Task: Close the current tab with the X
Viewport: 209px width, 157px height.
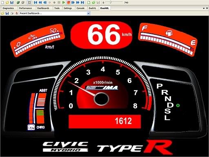Action: [207, 8]
